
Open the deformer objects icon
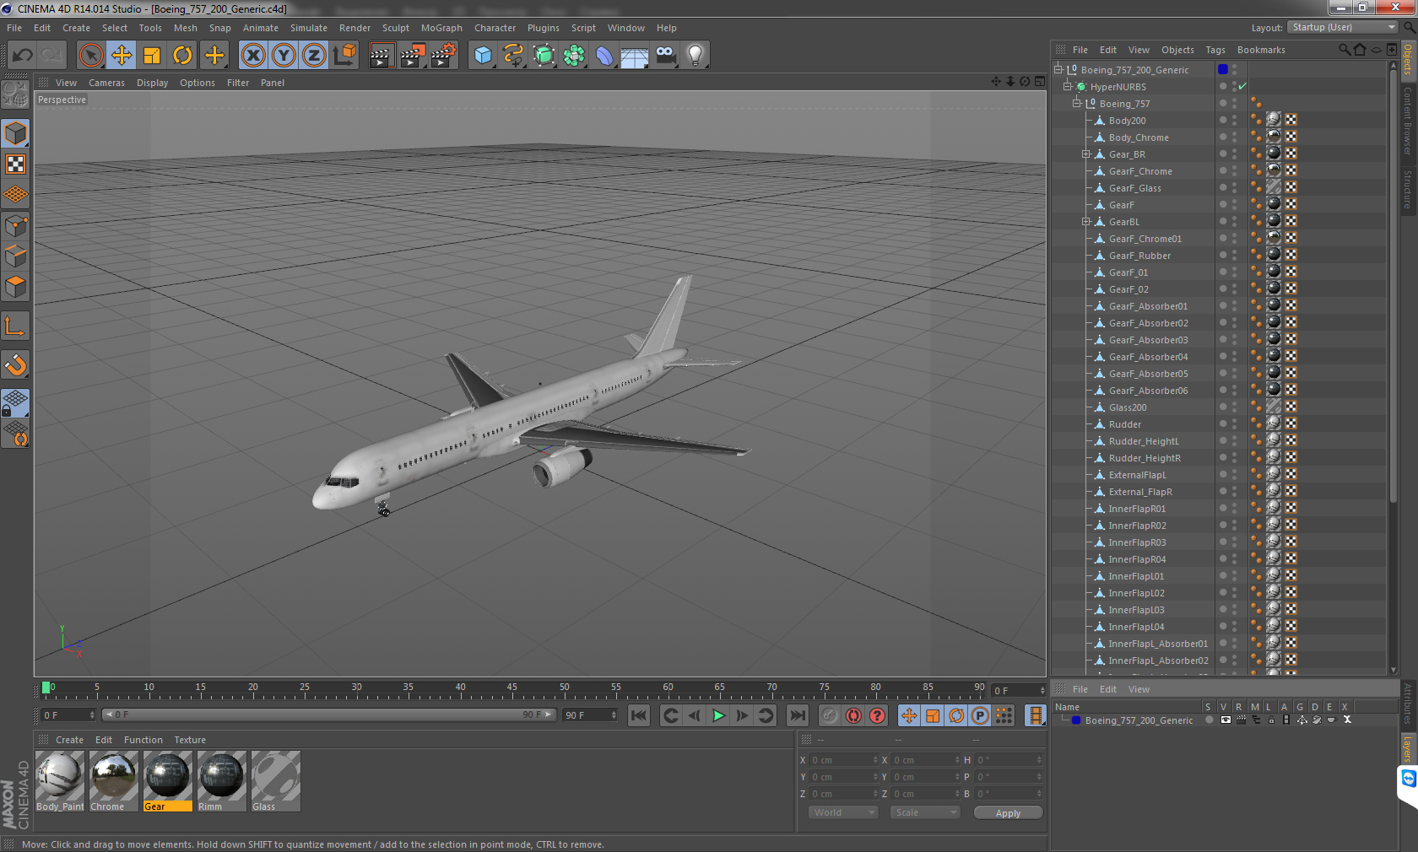click(604, 56)
